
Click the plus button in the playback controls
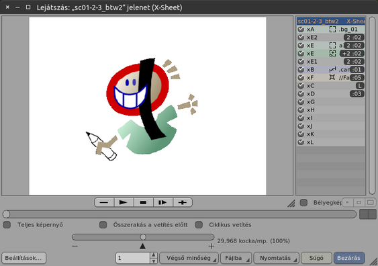[x=183, y=202]
